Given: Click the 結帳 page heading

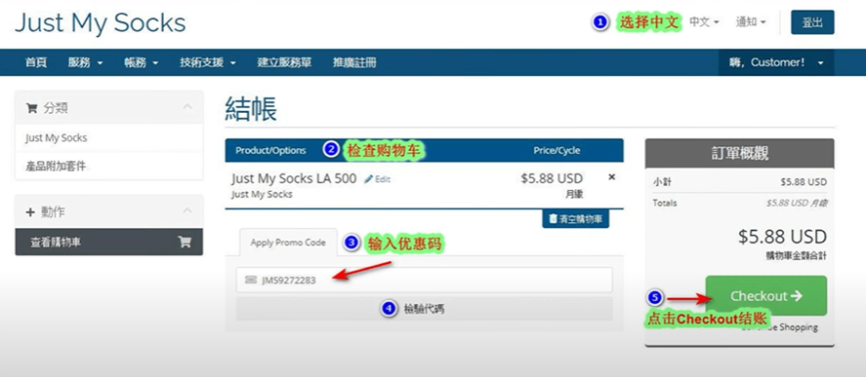Looking at the screenshot, I should pos(251,108).
